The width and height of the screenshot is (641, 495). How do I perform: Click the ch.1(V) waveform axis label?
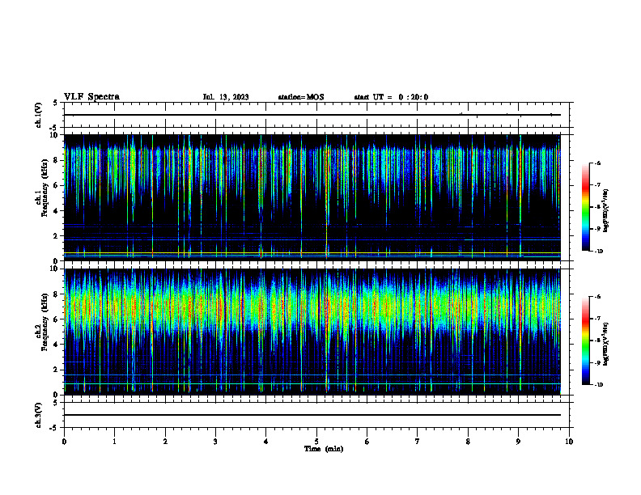coord(38,115)
